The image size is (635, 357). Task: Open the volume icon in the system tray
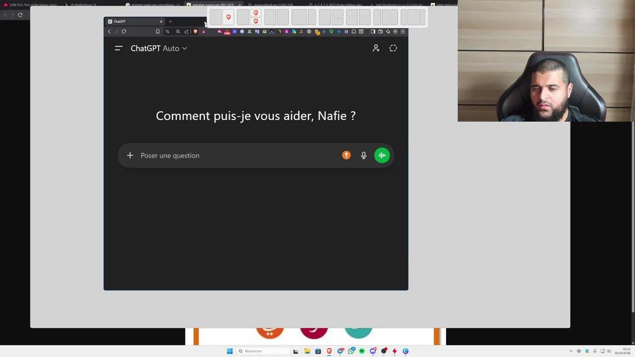pyautogui.click(x=609, y=351)
